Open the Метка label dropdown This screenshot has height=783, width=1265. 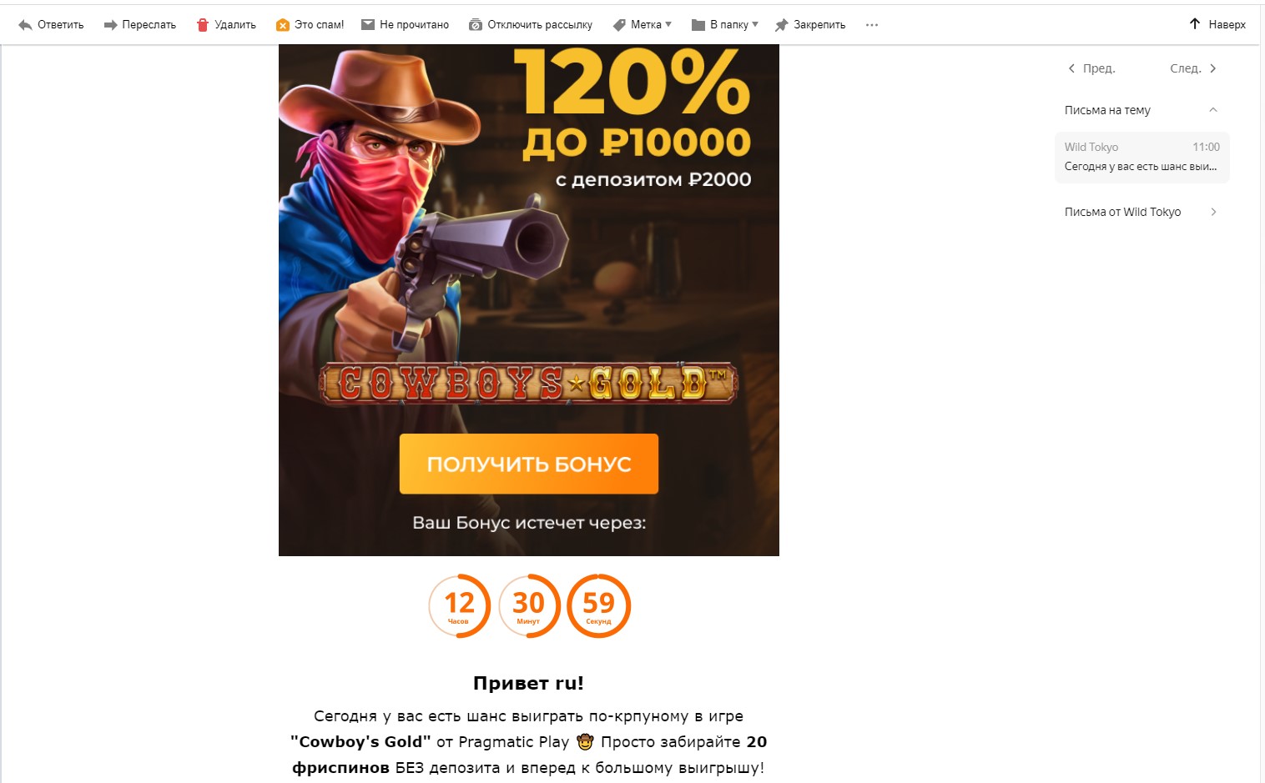643,25
